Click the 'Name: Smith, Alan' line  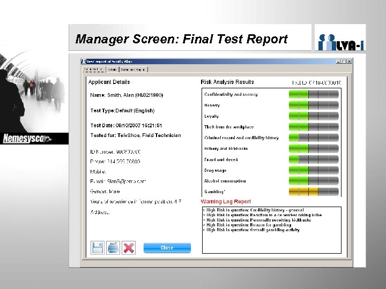[x=127, y=95]
